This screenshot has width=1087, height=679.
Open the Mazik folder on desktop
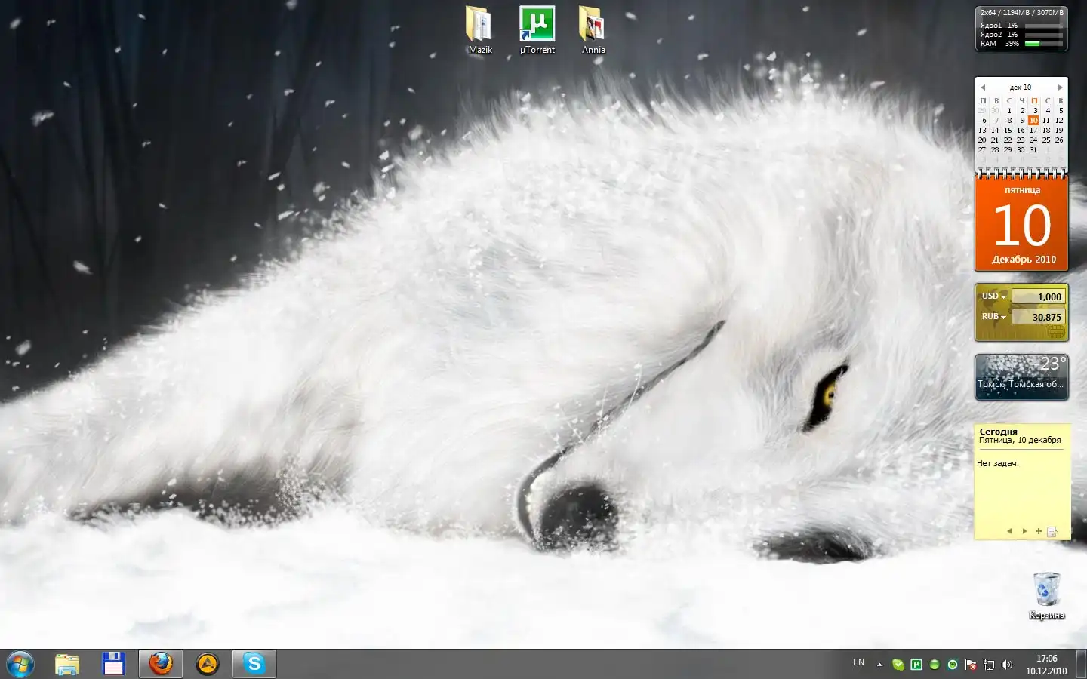pos(479,26)
